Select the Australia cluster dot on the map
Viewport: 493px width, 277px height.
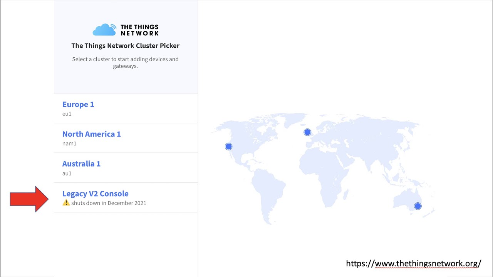pyautogui.click(x=418, y=206)
